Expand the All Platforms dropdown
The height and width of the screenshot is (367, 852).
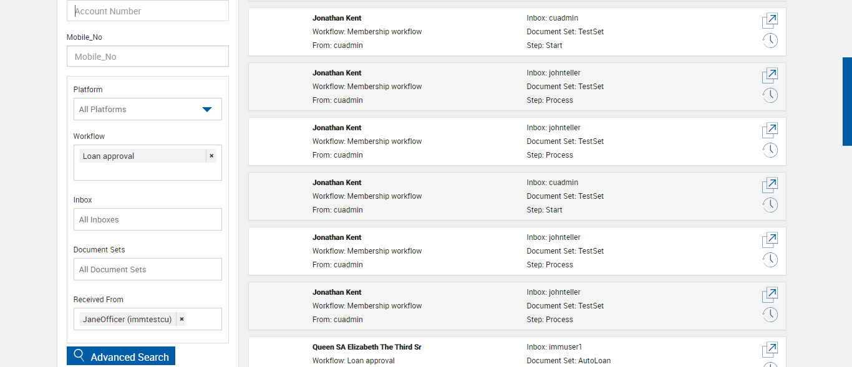coord(207,110)
